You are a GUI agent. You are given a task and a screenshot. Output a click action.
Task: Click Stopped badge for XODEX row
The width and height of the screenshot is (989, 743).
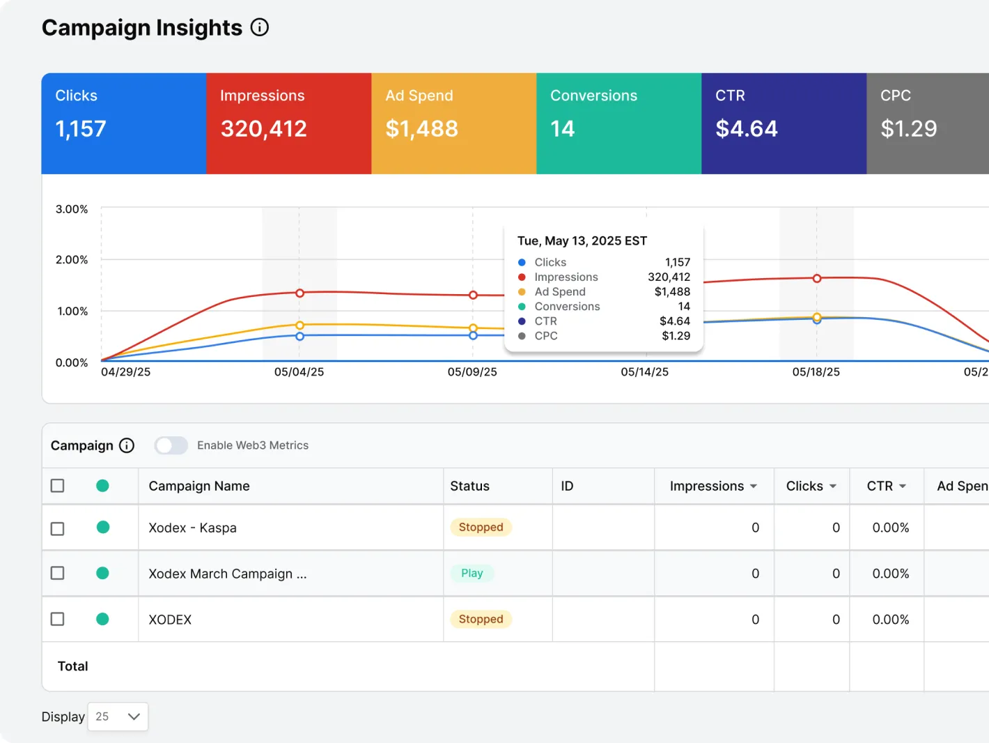481,619
